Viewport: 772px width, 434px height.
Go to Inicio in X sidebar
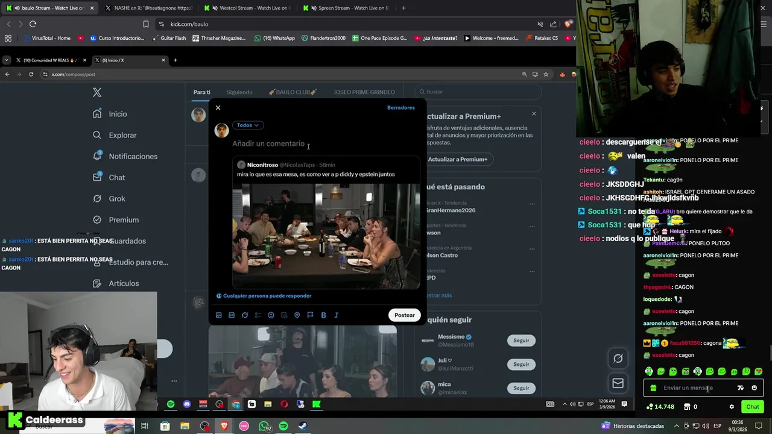(110, 114)
